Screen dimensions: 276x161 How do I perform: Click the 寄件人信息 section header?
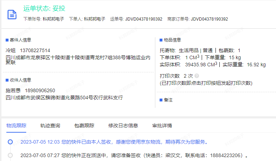pos(18,40)
